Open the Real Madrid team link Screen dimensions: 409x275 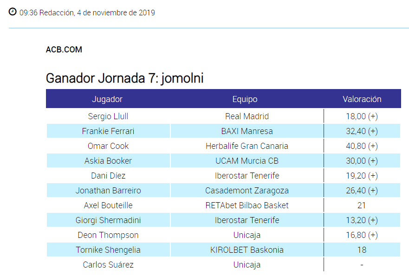[x=247, y=116]
